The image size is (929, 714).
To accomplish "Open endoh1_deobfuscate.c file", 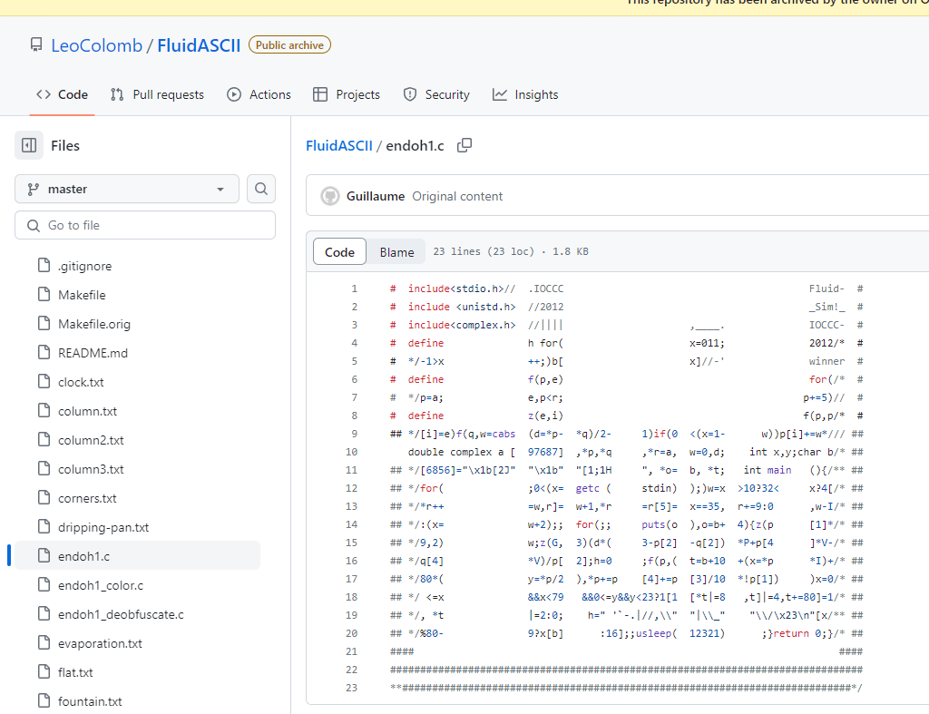I will point(121,614).
